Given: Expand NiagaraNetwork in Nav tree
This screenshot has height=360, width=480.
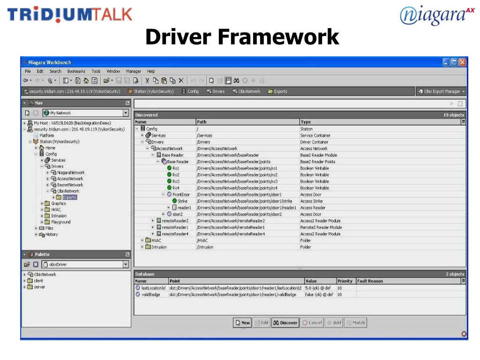Looking at the screenshot, I should tap(47, 172).
